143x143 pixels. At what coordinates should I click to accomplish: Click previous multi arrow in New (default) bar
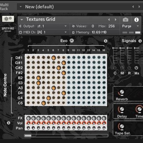[x=133, y=7]
